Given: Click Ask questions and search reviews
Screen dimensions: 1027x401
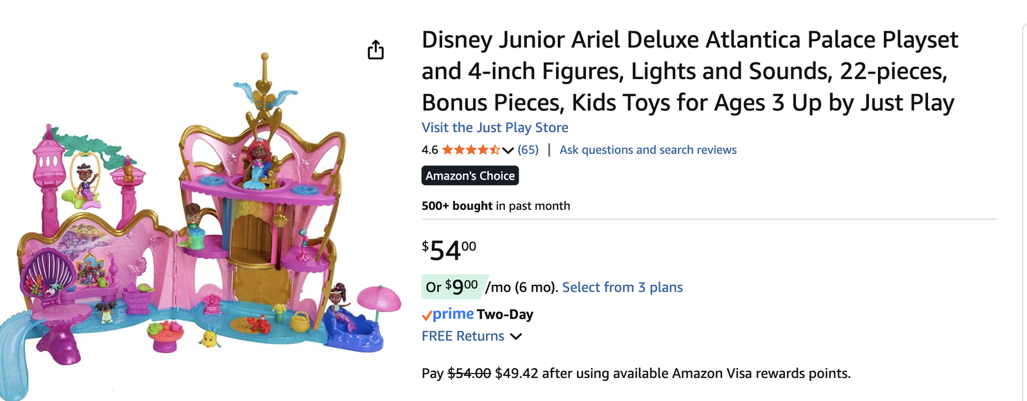Looking at the screenshot, I should tap(648, 150).
